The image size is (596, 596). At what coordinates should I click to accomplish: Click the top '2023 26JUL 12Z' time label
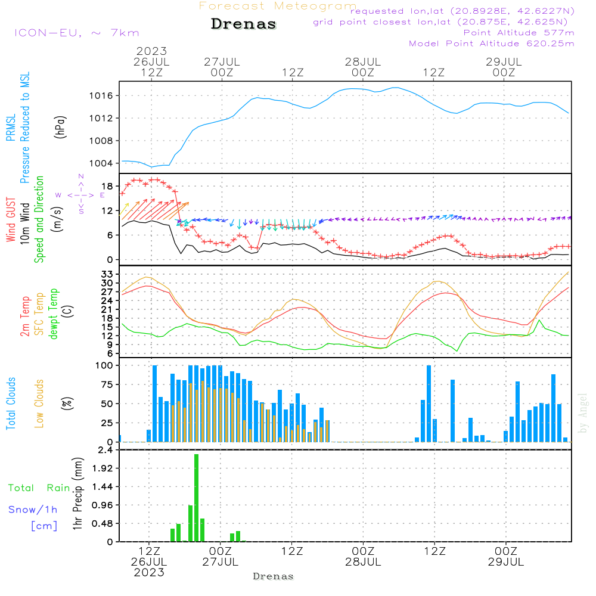tap(151, 61)
